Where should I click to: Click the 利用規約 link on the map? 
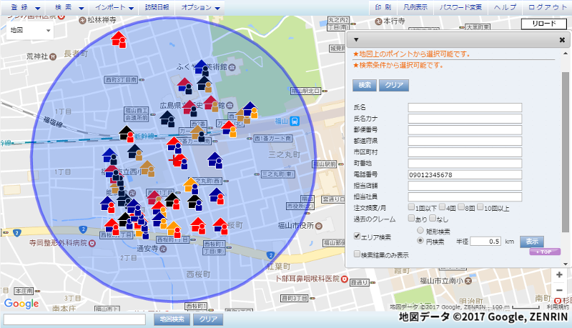click(x=557, y=307)
